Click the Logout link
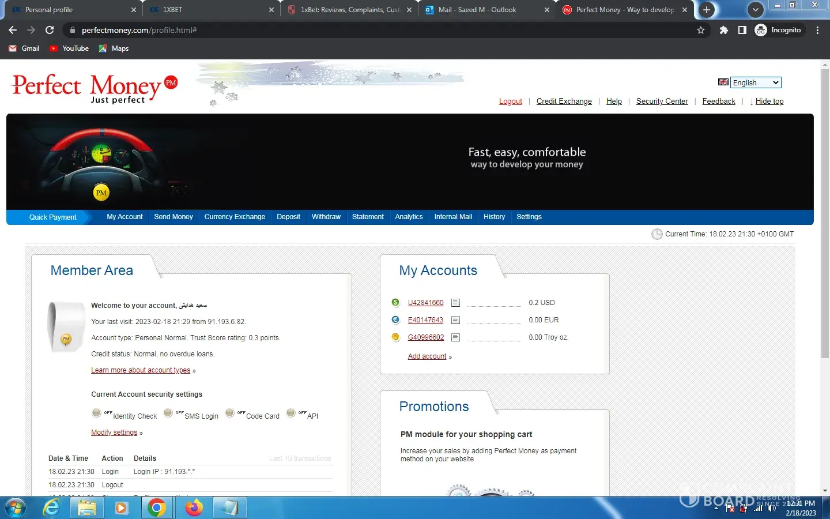830x519 pixels. tap(510, 101)
